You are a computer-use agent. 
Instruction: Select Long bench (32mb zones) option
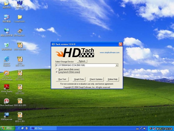(x=68, y=72)
